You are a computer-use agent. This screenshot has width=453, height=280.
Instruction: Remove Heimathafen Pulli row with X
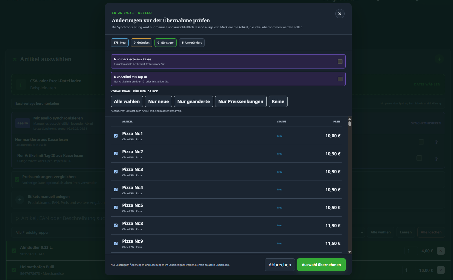click(441, 270)
